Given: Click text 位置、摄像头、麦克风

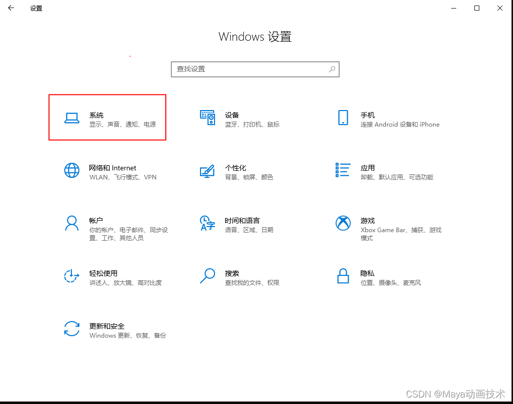Looking at the screenshot, I should pyautogui.click(x=390, y=282).
